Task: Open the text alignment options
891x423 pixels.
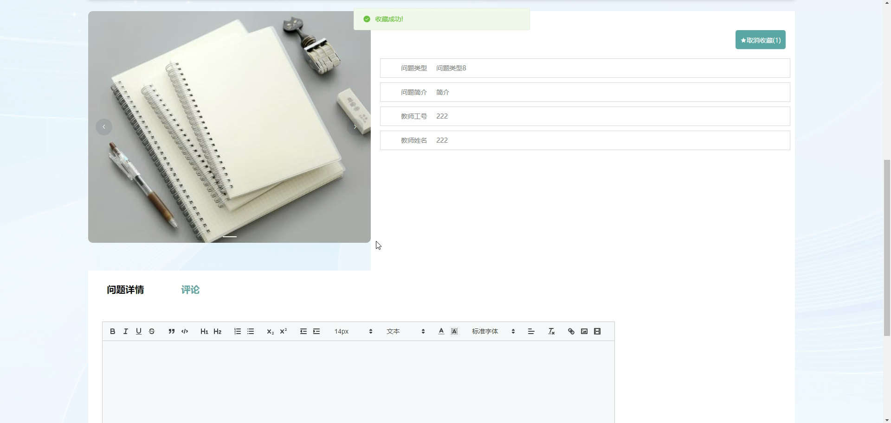Action: pyautogui.click(x=531, y=331)
